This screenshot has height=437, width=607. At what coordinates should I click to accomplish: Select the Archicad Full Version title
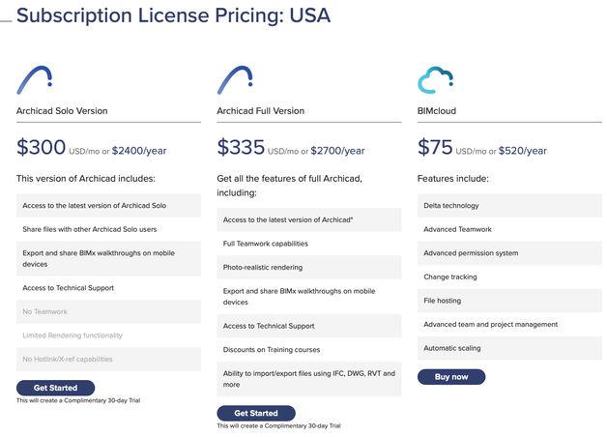click(261, 111)
